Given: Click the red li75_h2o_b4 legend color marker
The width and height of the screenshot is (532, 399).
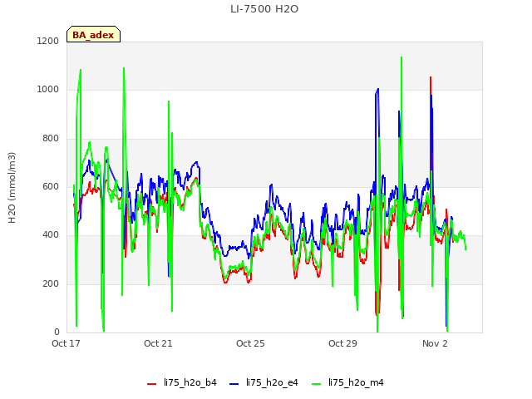Looking at the screenshot, I should point(151,384).
